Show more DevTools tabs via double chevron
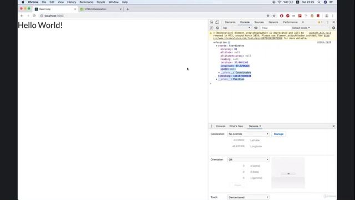Viewport: 355px width, 200px height. point(303,22)
